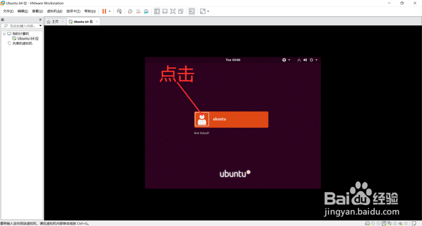Screen dimensions: 422x226
Task: Open the 编辑(E) menu
Action: click(x=23, y=11)
